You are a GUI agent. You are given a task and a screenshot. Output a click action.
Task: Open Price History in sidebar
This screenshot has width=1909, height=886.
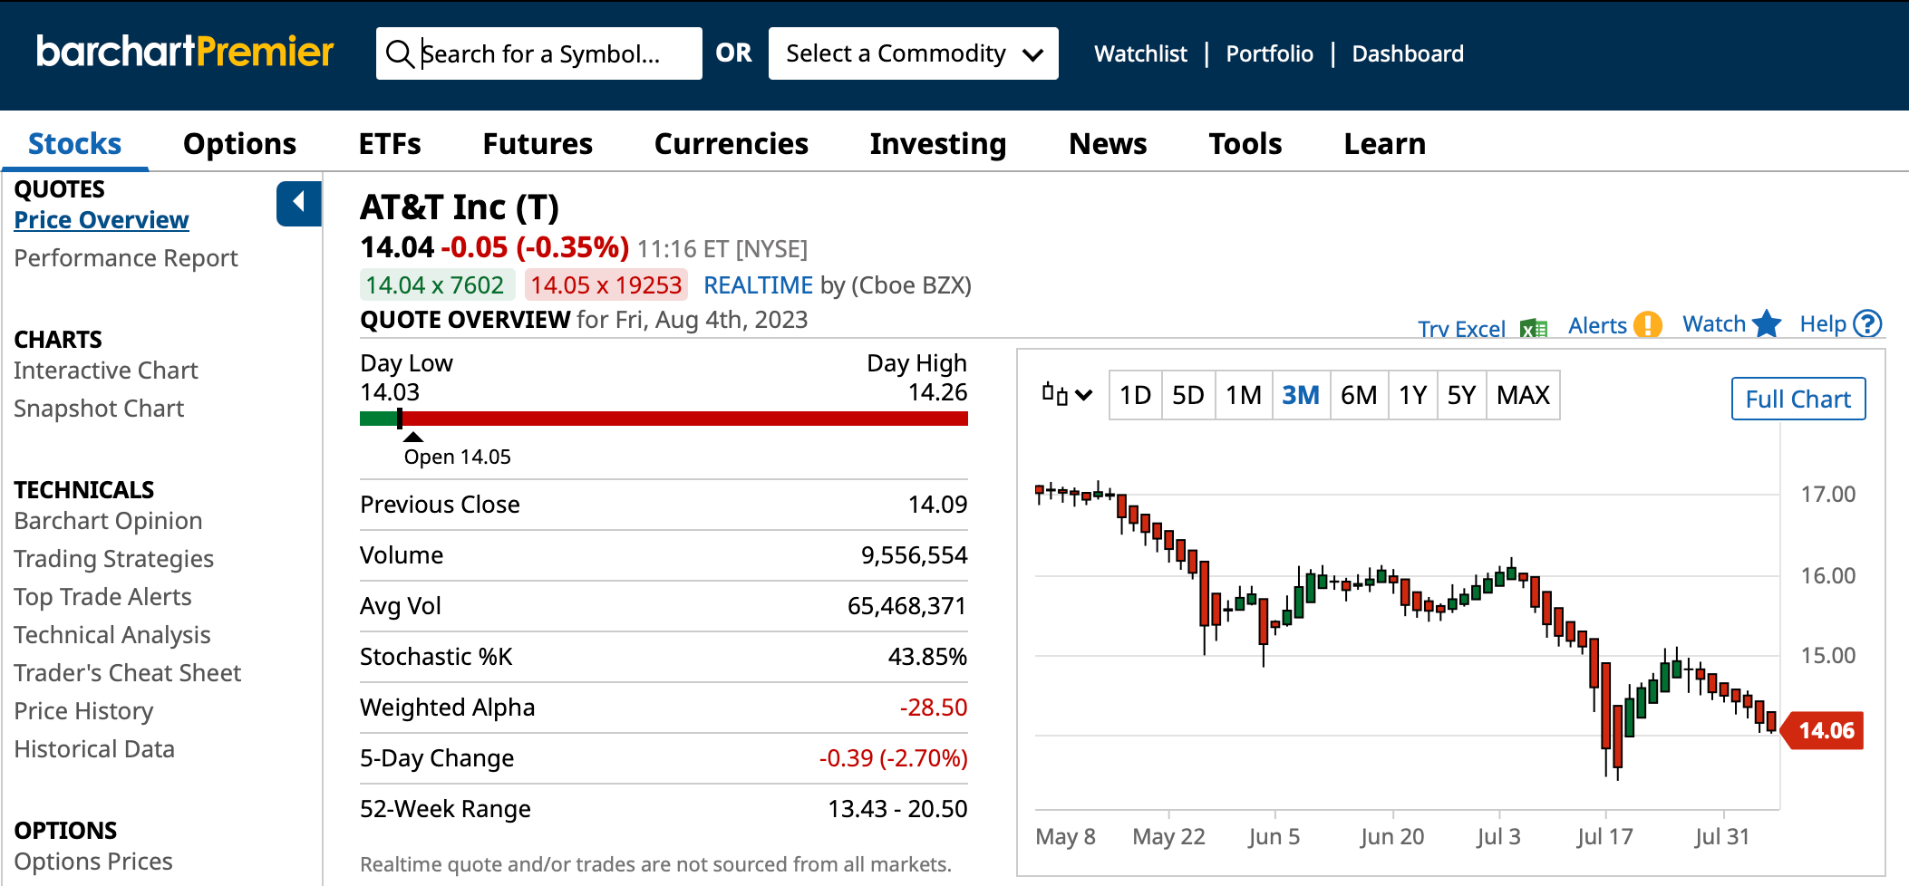pos(83,711)
